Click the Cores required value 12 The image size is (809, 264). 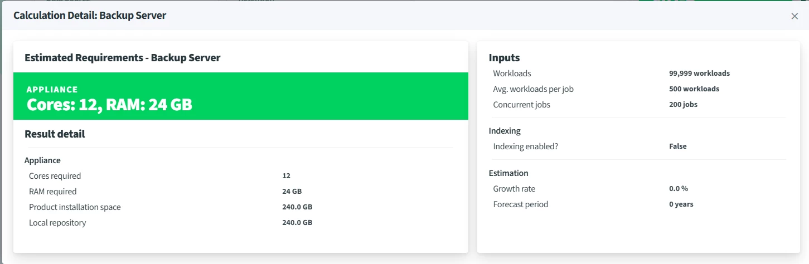pos(286,176)
